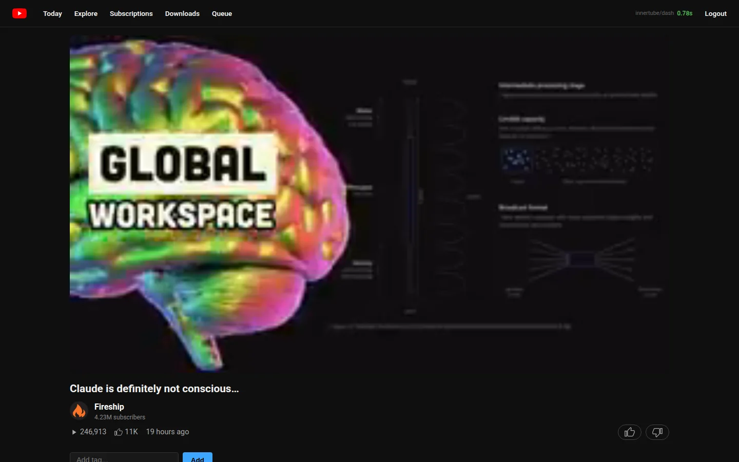Focus the Add tag input field
The height and width of the screenshot is (462, 739).
(124, 457)
